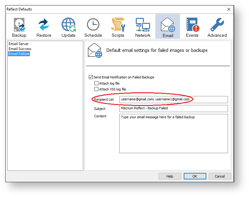This screenshot has width=249, height=197.
Task: Switch to Update settings icon
Action: click(x=68, y=27)
